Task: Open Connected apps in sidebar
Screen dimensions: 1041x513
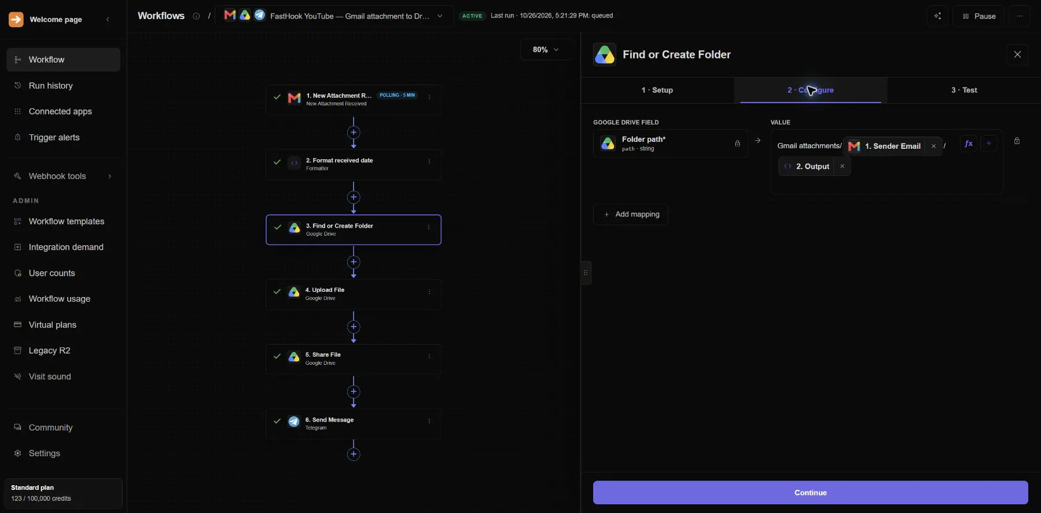Action: coord(64,111)
